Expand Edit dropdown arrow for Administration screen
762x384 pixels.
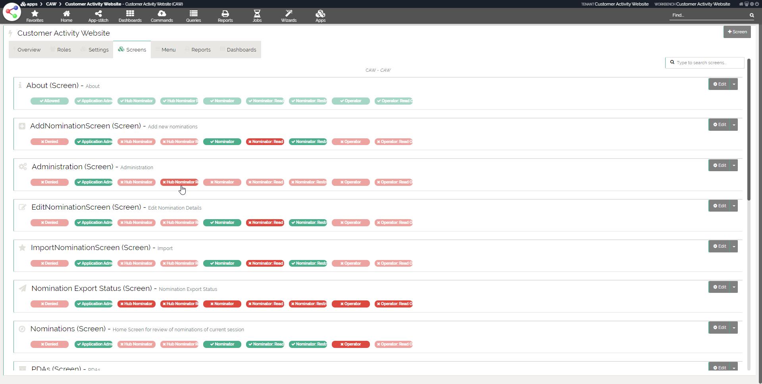click(x=734, y=166)
